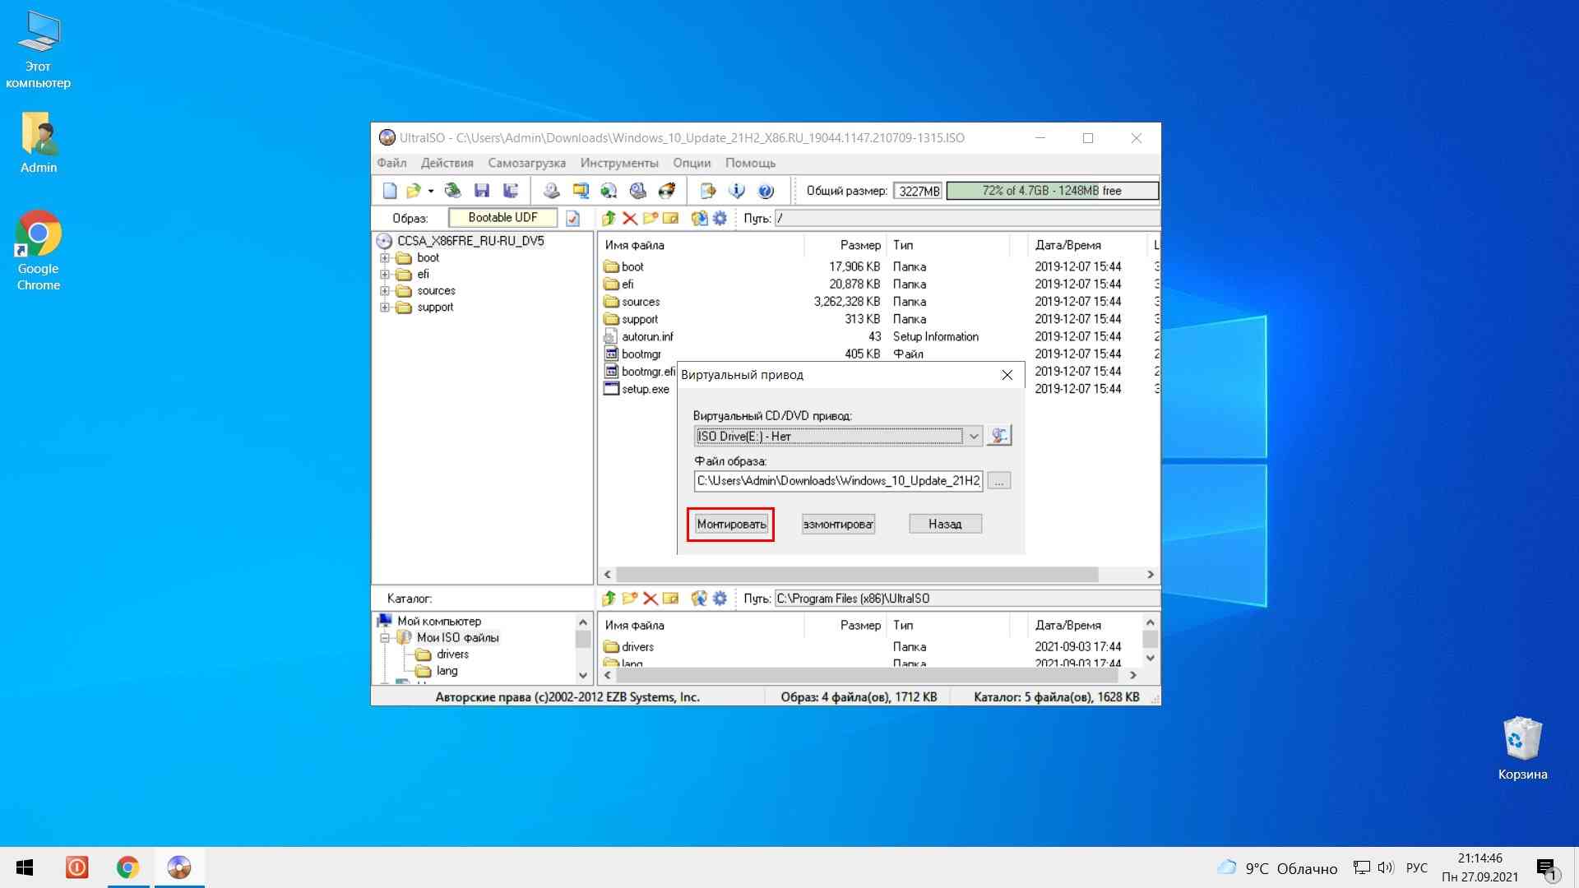
Task: Click the gear icon in catalog pane toolbar
Action: 720,599
